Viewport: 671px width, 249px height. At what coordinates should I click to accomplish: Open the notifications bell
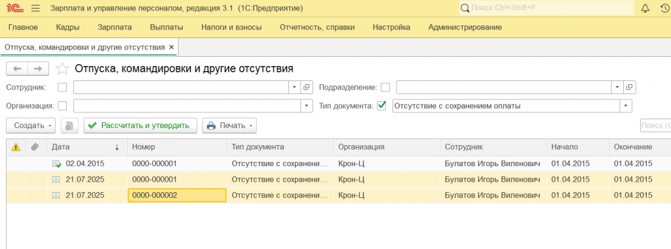coord(645,8)
